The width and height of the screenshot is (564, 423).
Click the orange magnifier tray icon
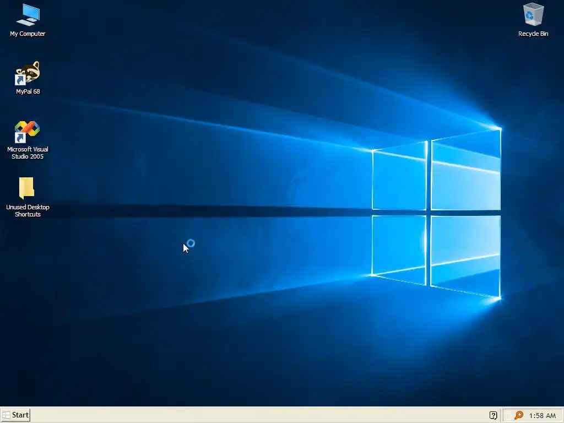point(519,415)
